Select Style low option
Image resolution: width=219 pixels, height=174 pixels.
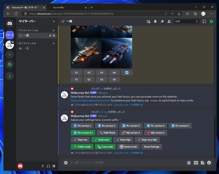point(81,140)
